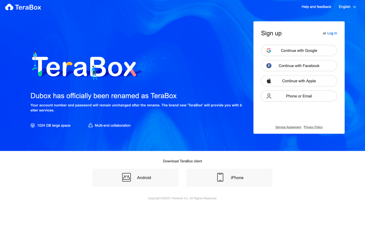This screenshot has height=228, width=365.
Task: Click Continue with Facebook
Action: [299, 66]
